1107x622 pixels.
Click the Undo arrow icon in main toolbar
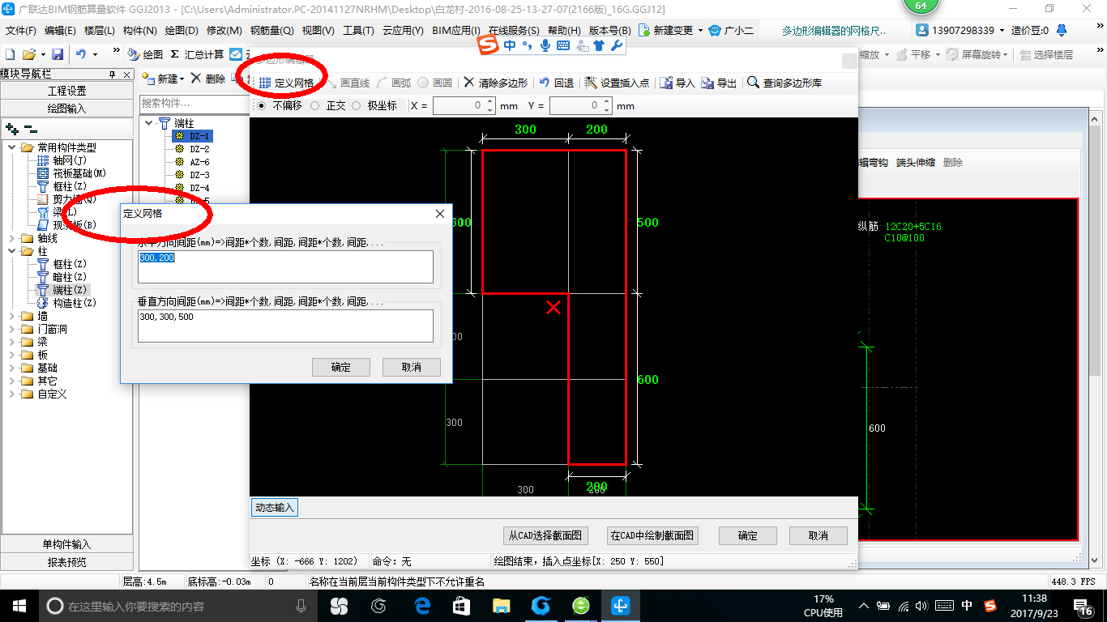[x=81, y=54]
